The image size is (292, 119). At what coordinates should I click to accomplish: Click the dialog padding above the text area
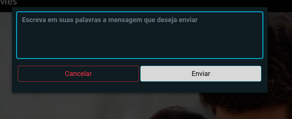tap(140, 9)
